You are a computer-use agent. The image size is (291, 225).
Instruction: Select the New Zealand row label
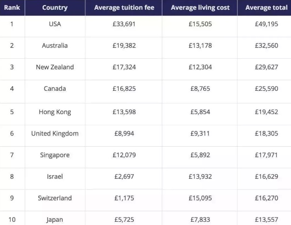coord(55,67)
